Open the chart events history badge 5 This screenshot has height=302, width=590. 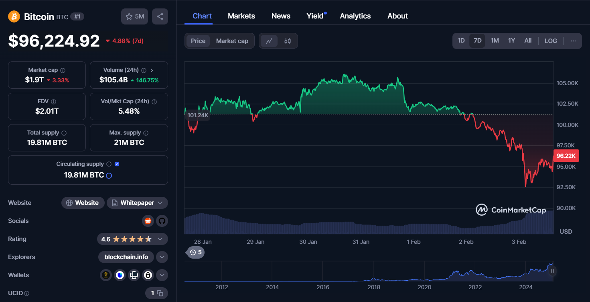196,253
